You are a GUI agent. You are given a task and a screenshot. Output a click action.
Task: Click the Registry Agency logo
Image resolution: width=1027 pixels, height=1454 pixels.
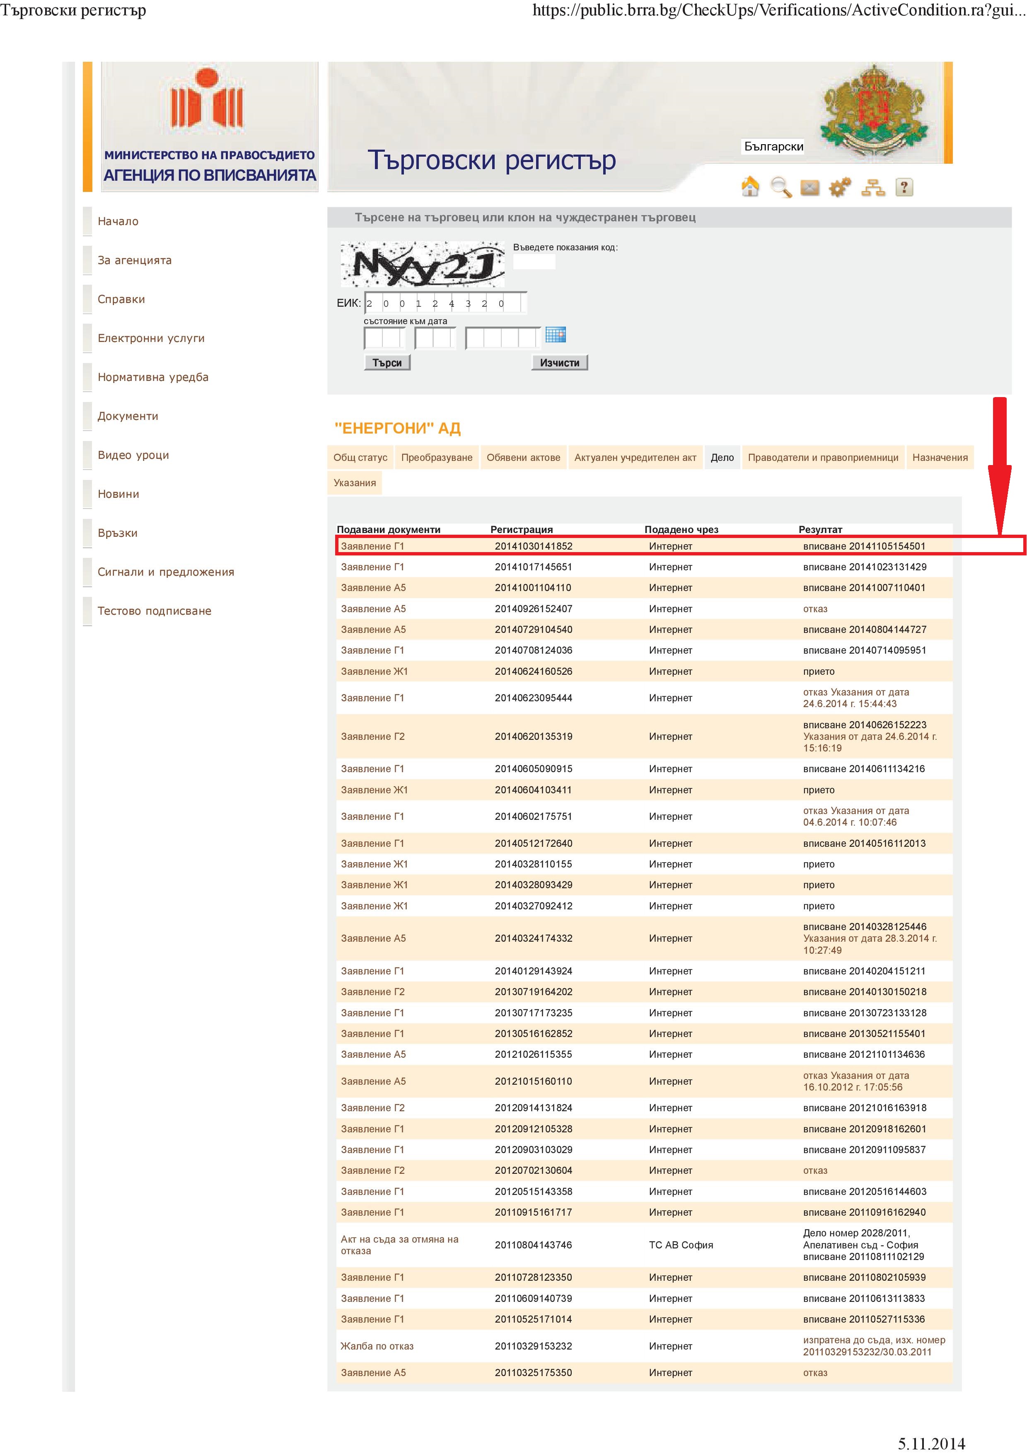(x=209, y=126)
